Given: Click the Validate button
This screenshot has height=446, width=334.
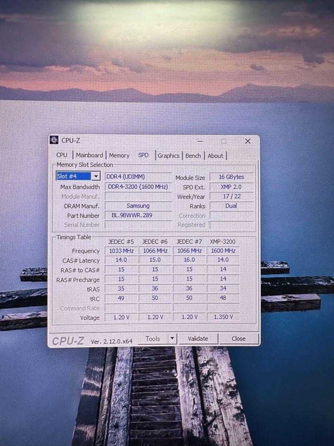Looking at the screenshot, I should click(198, 339).
